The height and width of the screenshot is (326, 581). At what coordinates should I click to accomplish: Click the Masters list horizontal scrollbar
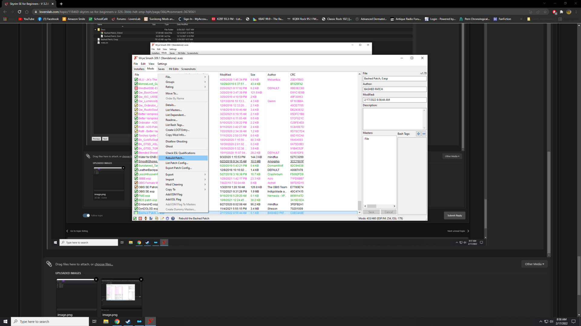[380, 206]
